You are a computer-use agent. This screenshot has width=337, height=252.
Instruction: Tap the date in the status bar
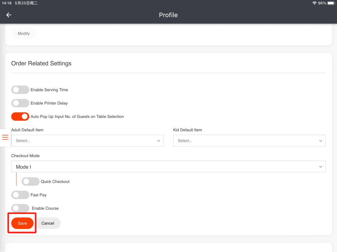coord(26,3)
